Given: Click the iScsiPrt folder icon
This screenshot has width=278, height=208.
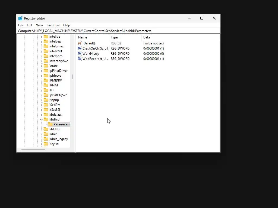Looking at the screenshot, I should click(x=46, y=105).
